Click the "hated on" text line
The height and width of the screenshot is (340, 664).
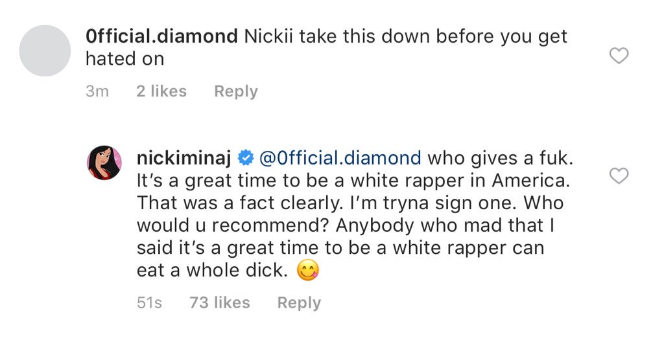pos(124,59)
